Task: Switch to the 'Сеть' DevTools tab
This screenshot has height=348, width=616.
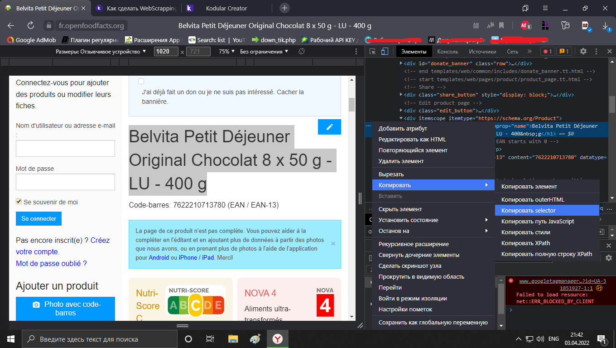Action: click(x=513, y=52)
